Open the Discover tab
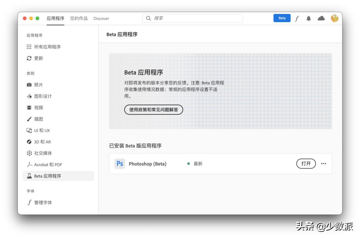Screen dimensions: 360x238 pyautogui.click(x=101, y=18)
